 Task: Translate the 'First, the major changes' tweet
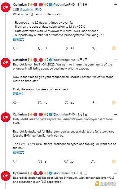(18, 94)
